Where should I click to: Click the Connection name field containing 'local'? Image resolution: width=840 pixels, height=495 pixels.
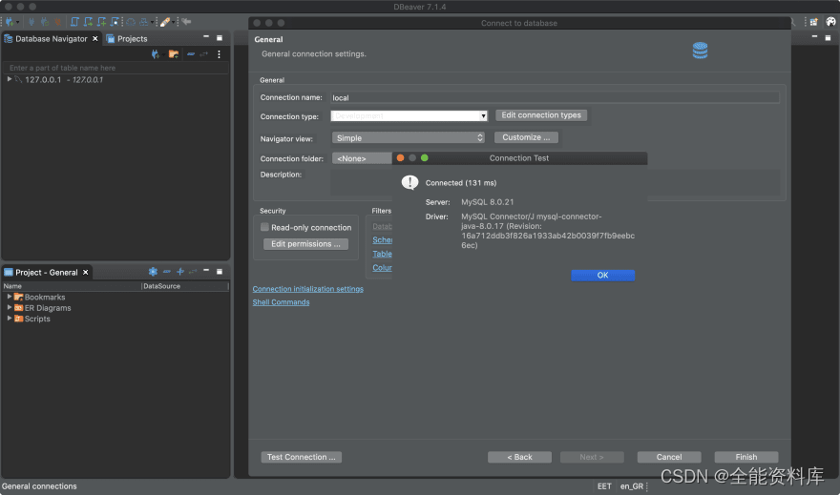click(x=555, y=97)
